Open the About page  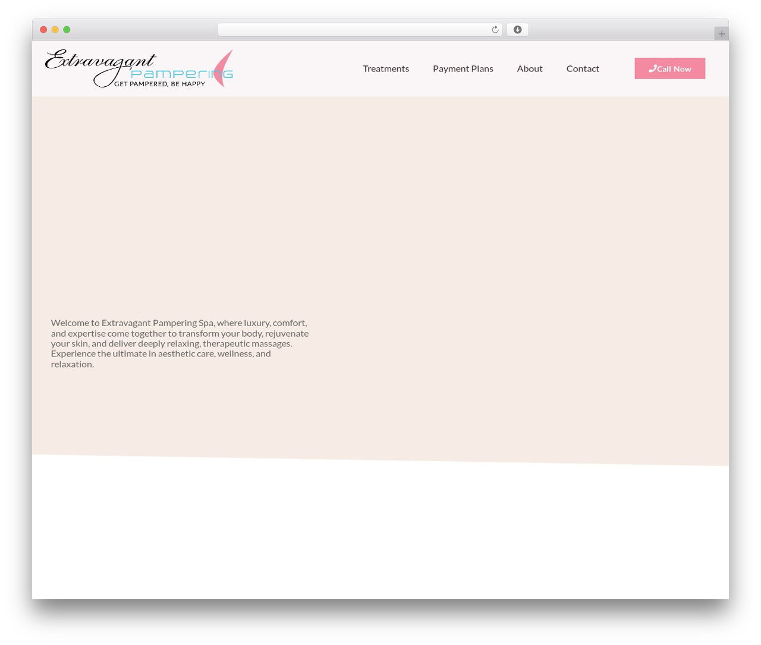tap(530, 68)
